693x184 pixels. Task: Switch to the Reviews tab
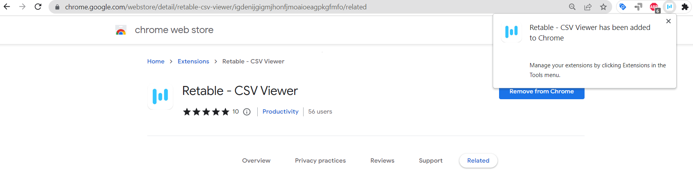click(x=382, y=161)
